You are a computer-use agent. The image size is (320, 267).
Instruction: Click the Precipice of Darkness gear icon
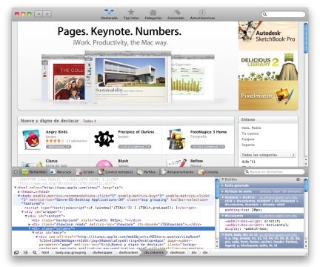(x=104, y=139)
